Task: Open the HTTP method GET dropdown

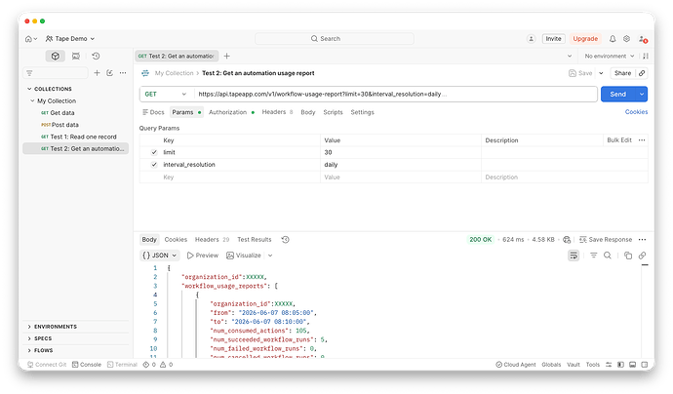Action: click(166, 94)
